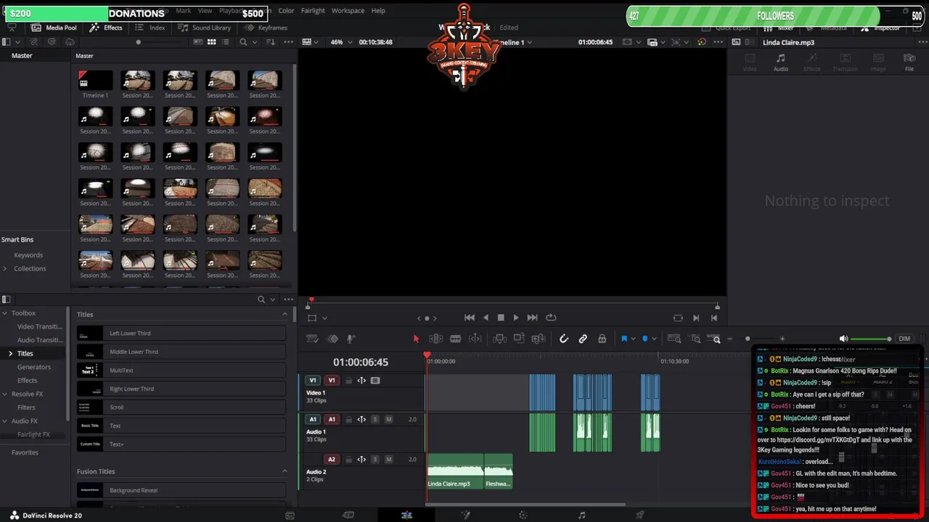Click the Dynamic Trim Mode icon
Screen dimensions: 929x522
(475, 339)
